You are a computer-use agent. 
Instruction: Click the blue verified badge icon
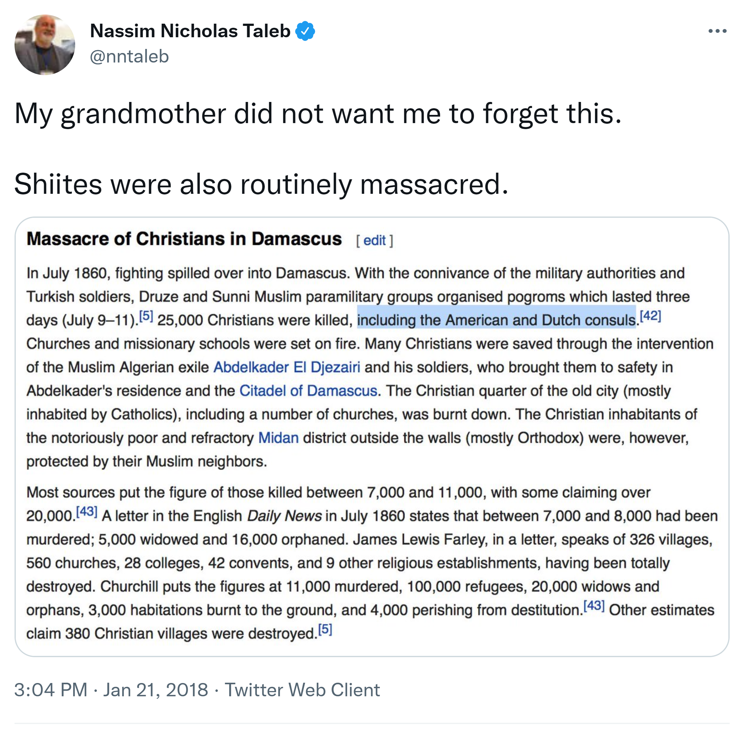pos(305,31)
